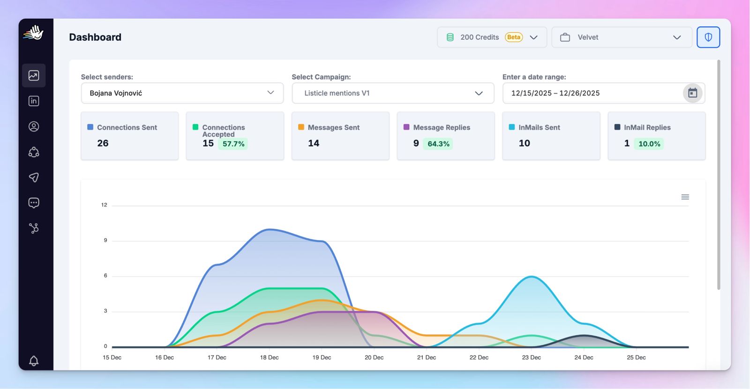
Task: Toggle the Messages Sent chart series
Action: click(329, 127)
